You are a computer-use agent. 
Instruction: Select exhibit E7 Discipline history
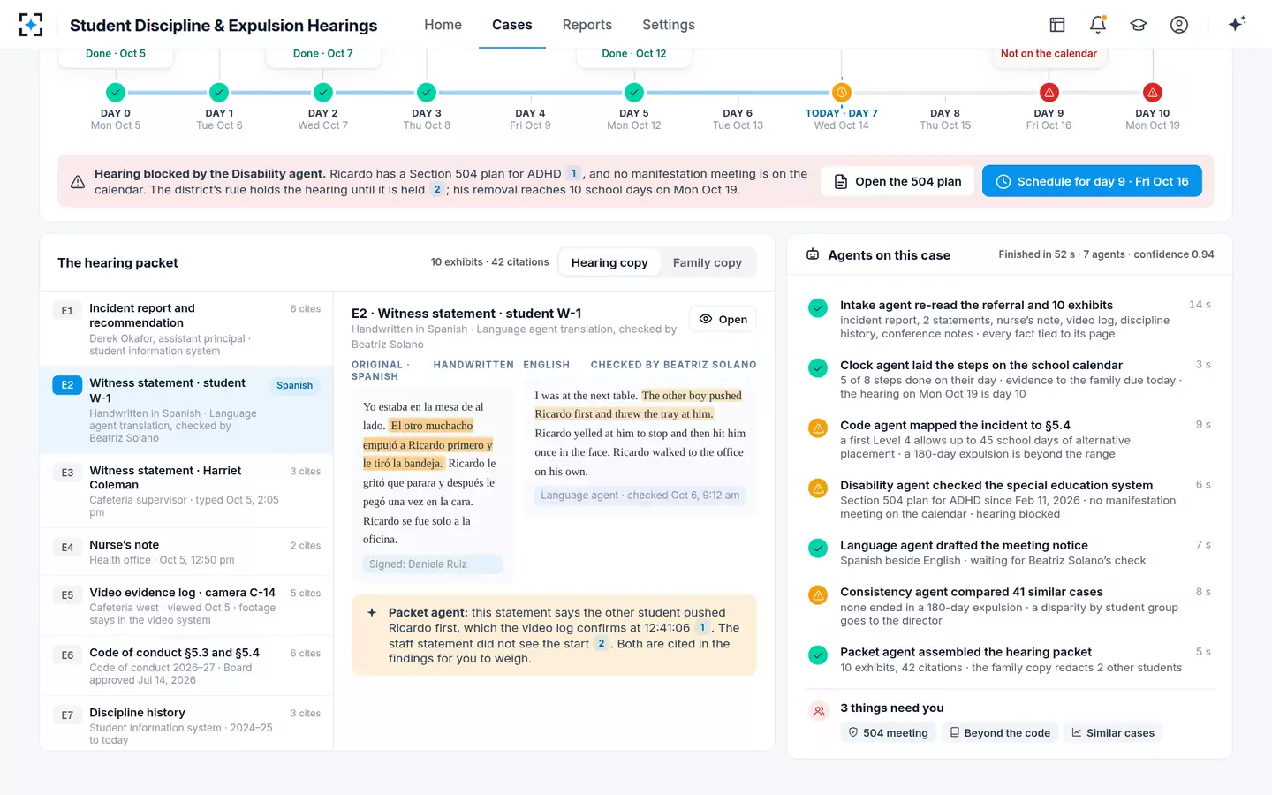point(186,724)
